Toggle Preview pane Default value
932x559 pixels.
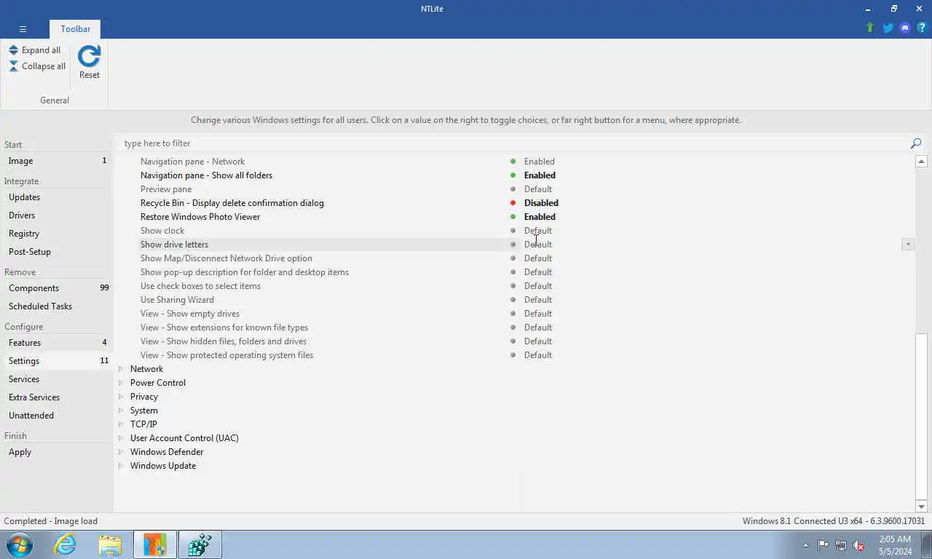click(x=538, y=189)
